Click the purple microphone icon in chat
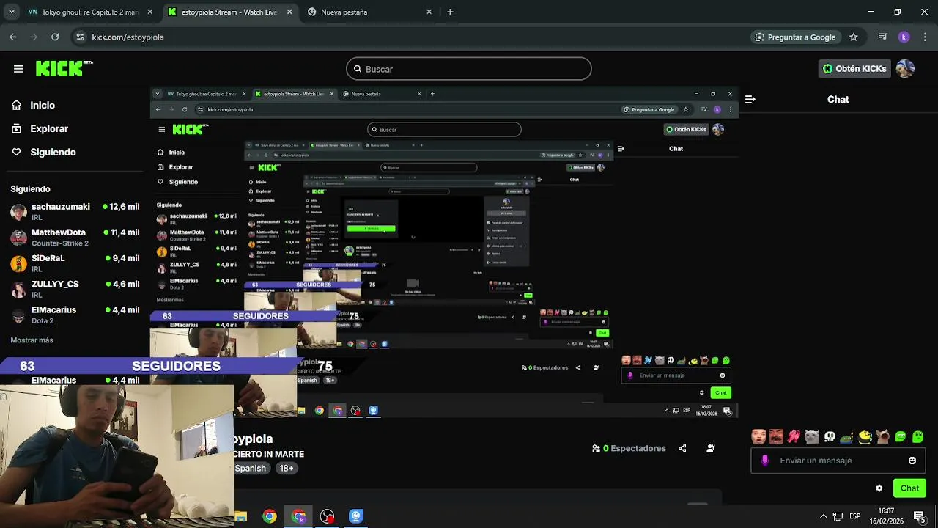The image size is (938, 528). [x=765, y=461]
